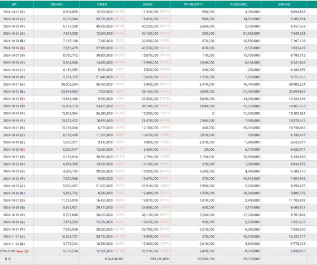Select the 2024-10-01 date cell
This screenshot has height=265, width=317.
click(19, 11)
